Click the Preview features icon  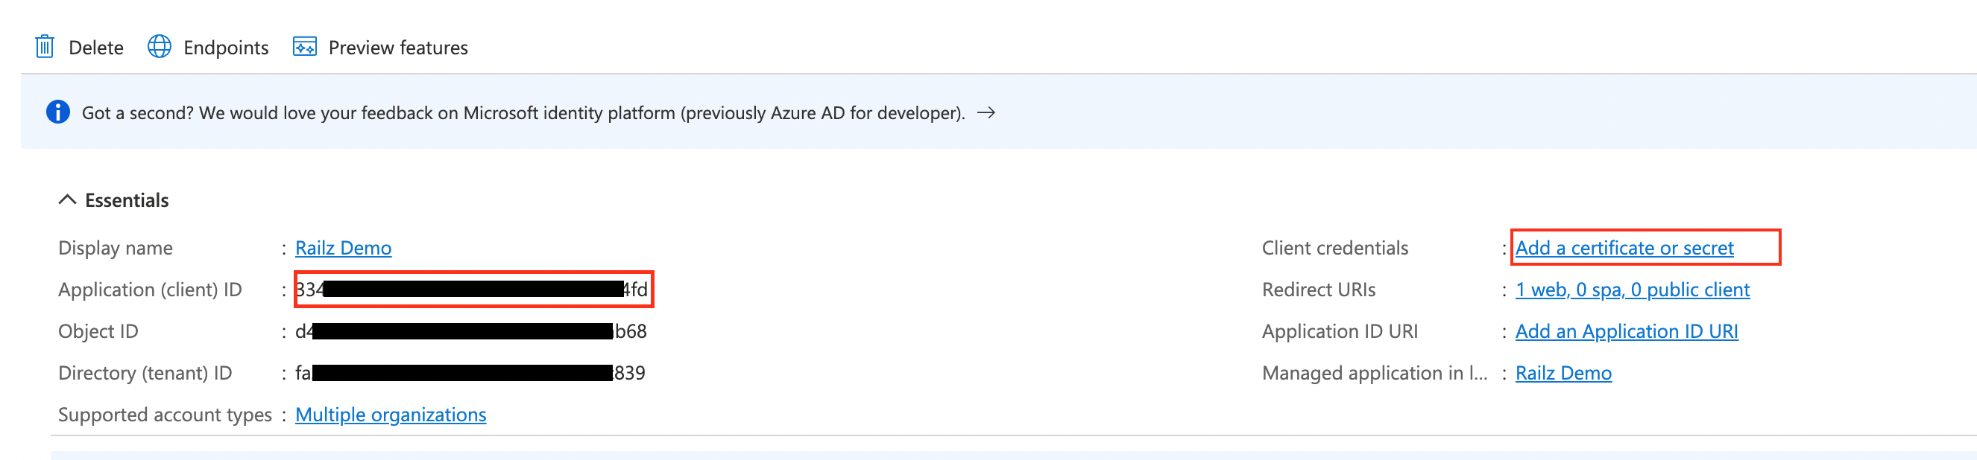(305, 48)
